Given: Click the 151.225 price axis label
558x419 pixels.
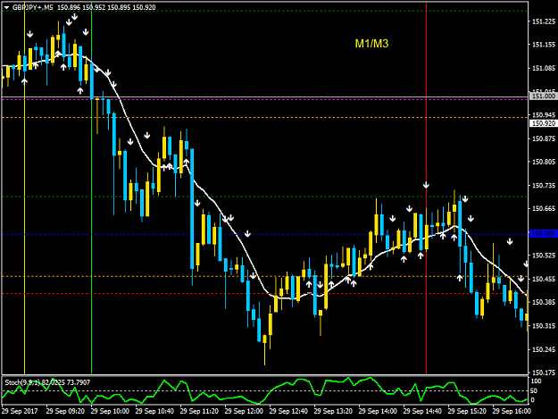Looking at the screenshot, I should coord(544,21).
